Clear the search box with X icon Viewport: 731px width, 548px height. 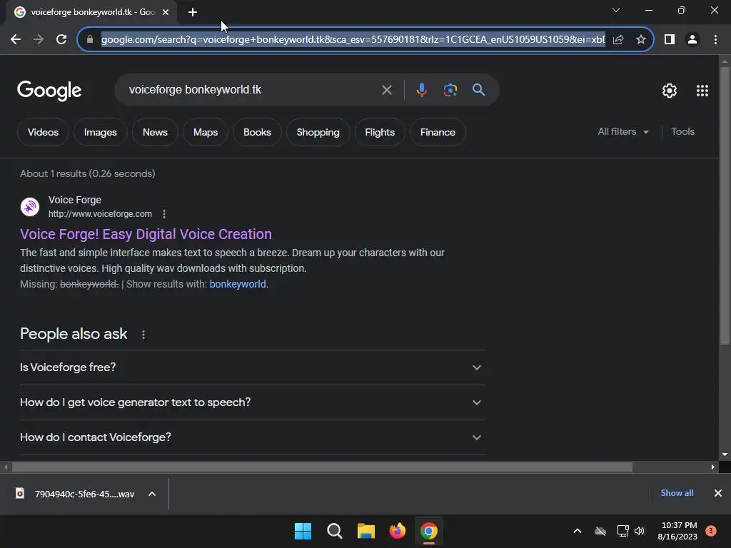click(x=386, y=90)
